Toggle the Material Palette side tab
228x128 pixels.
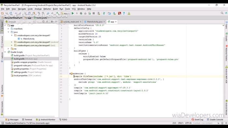tap(226, 53)
